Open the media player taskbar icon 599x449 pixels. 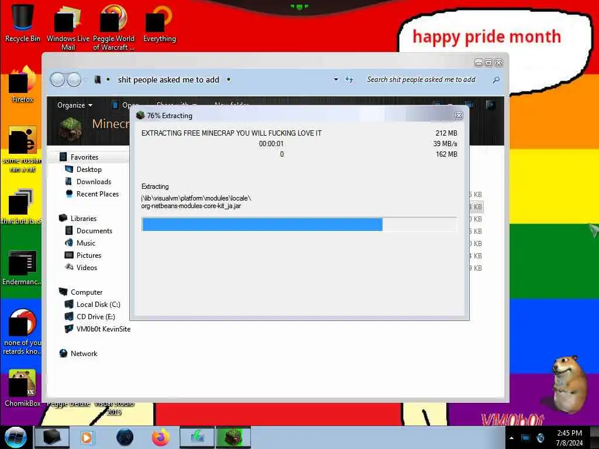coord(87,437)
